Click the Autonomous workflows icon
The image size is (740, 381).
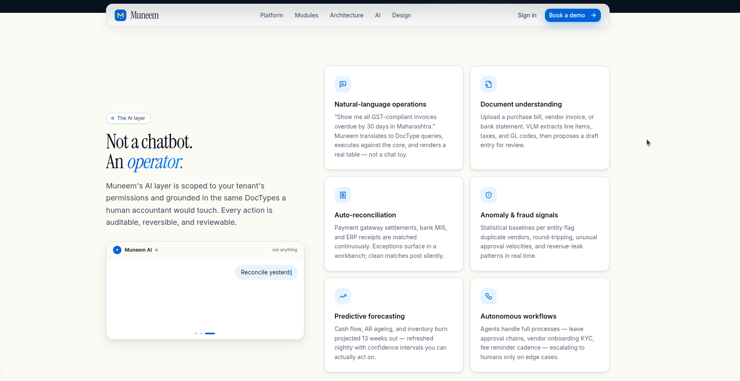[489, 296]
